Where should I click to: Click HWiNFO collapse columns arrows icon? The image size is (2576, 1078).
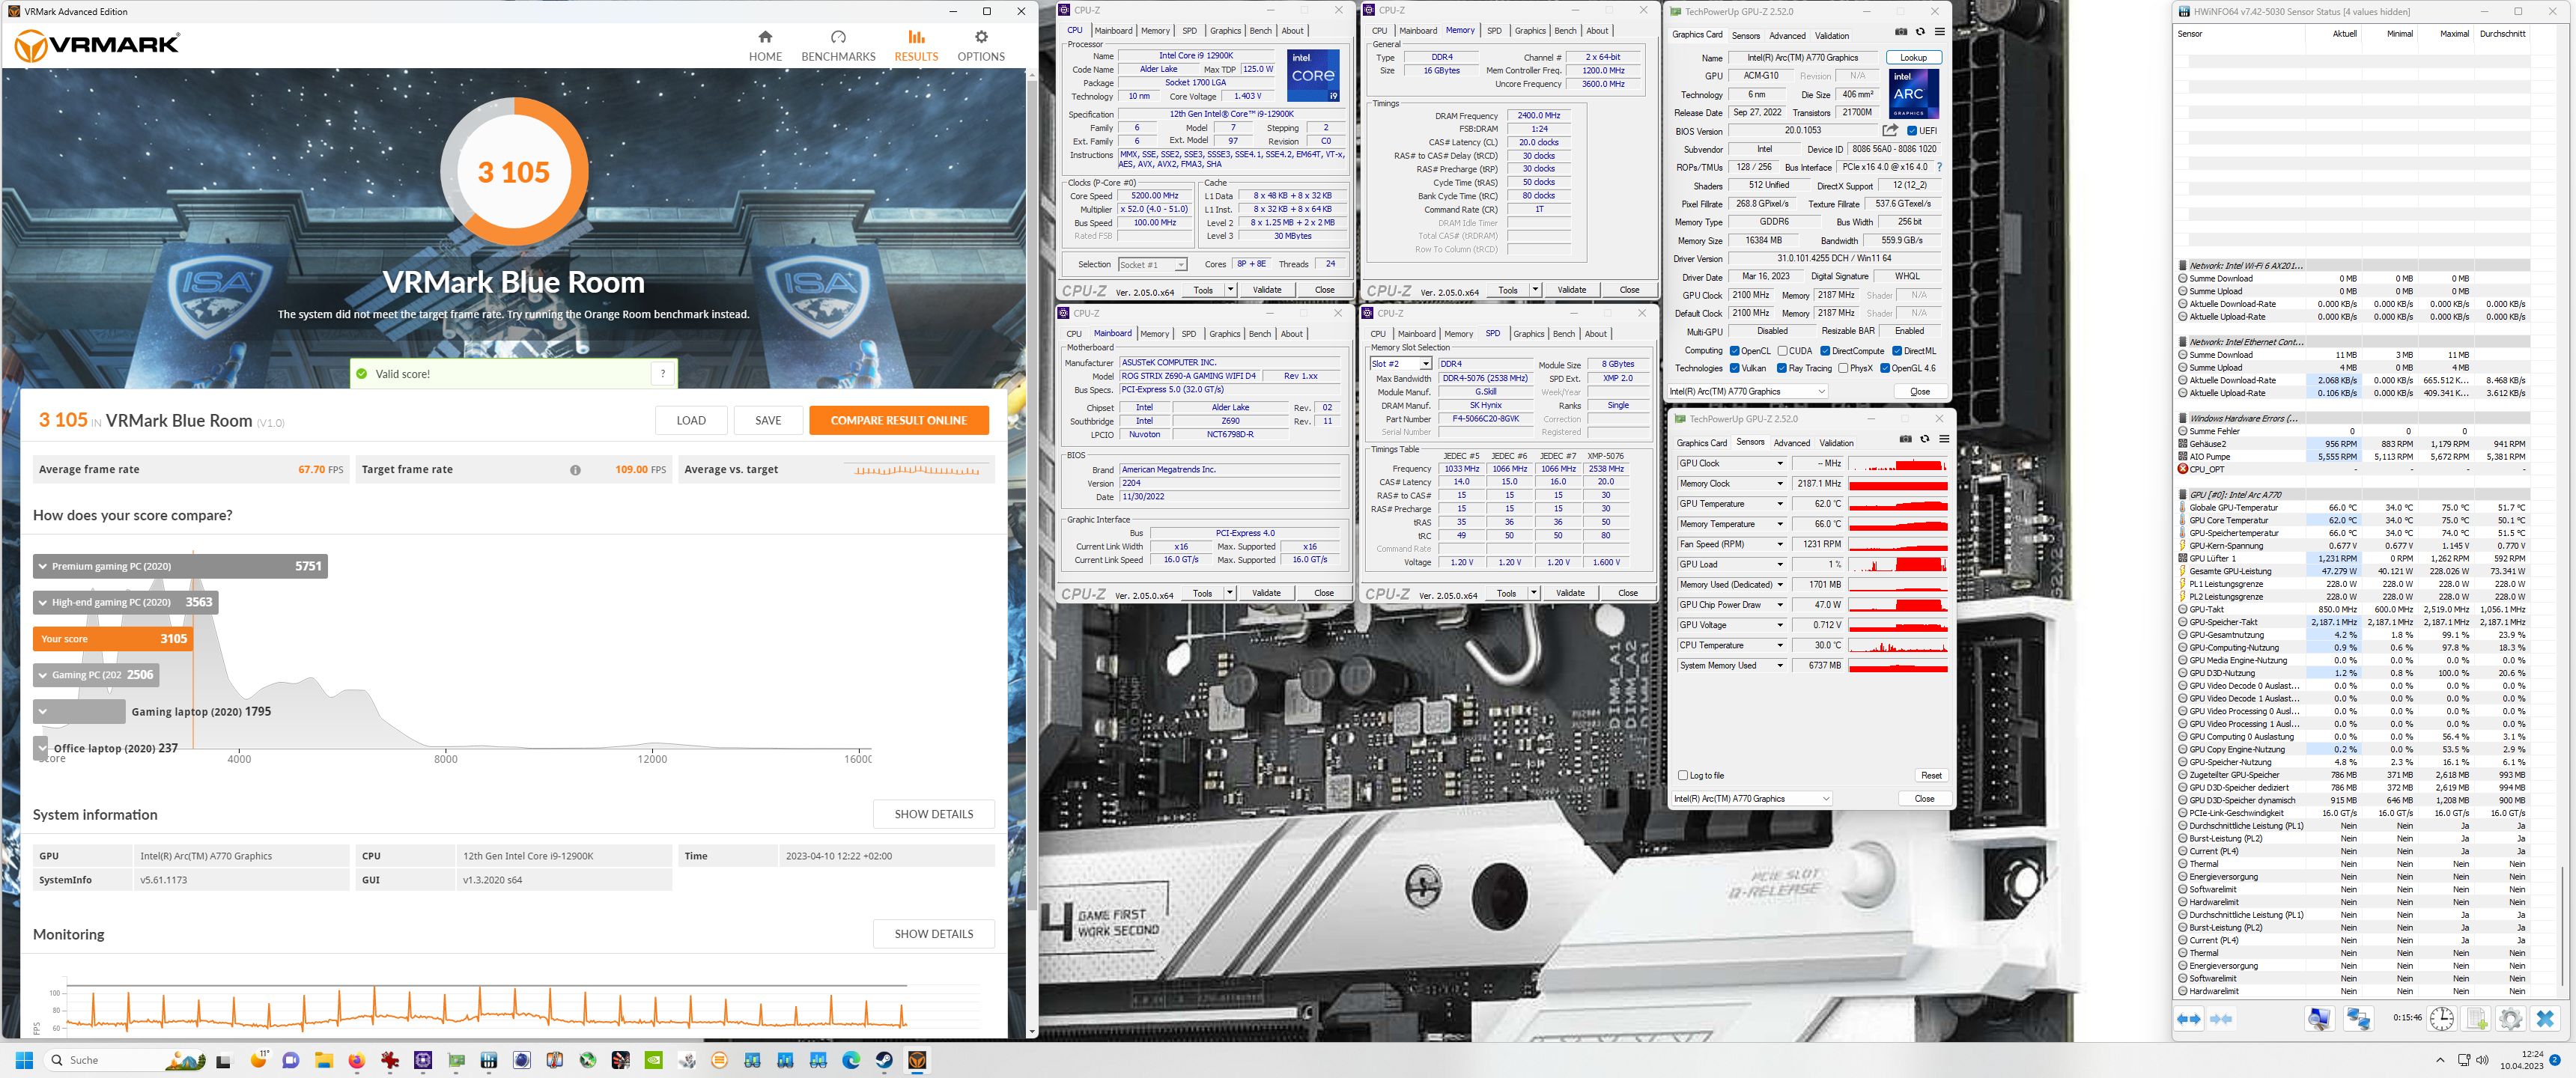(2221, 1019)
